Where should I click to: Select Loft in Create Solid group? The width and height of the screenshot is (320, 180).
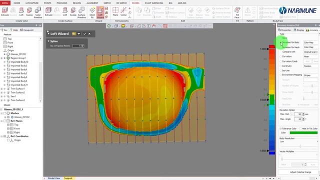pyautogui.click(x=21, y=11)
